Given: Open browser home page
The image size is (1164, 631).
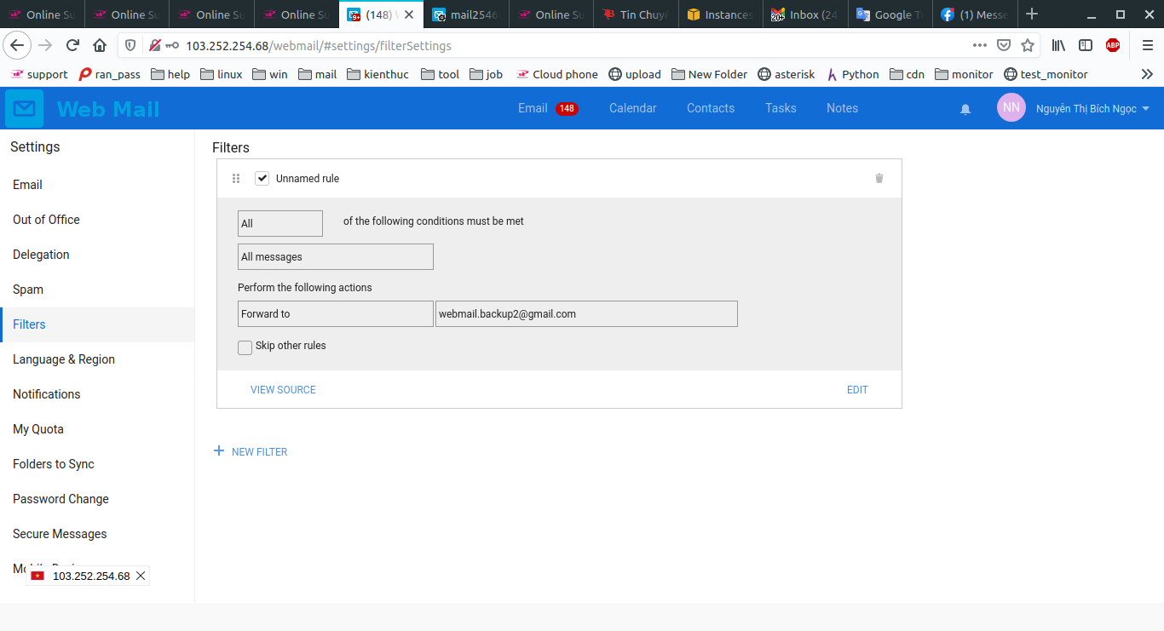Looking at the screenshot, I should point(100,45).
